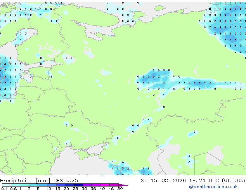246x190 pixels.
Task: Select the 30–35 mm purple legend swatch
Action: 87,185
